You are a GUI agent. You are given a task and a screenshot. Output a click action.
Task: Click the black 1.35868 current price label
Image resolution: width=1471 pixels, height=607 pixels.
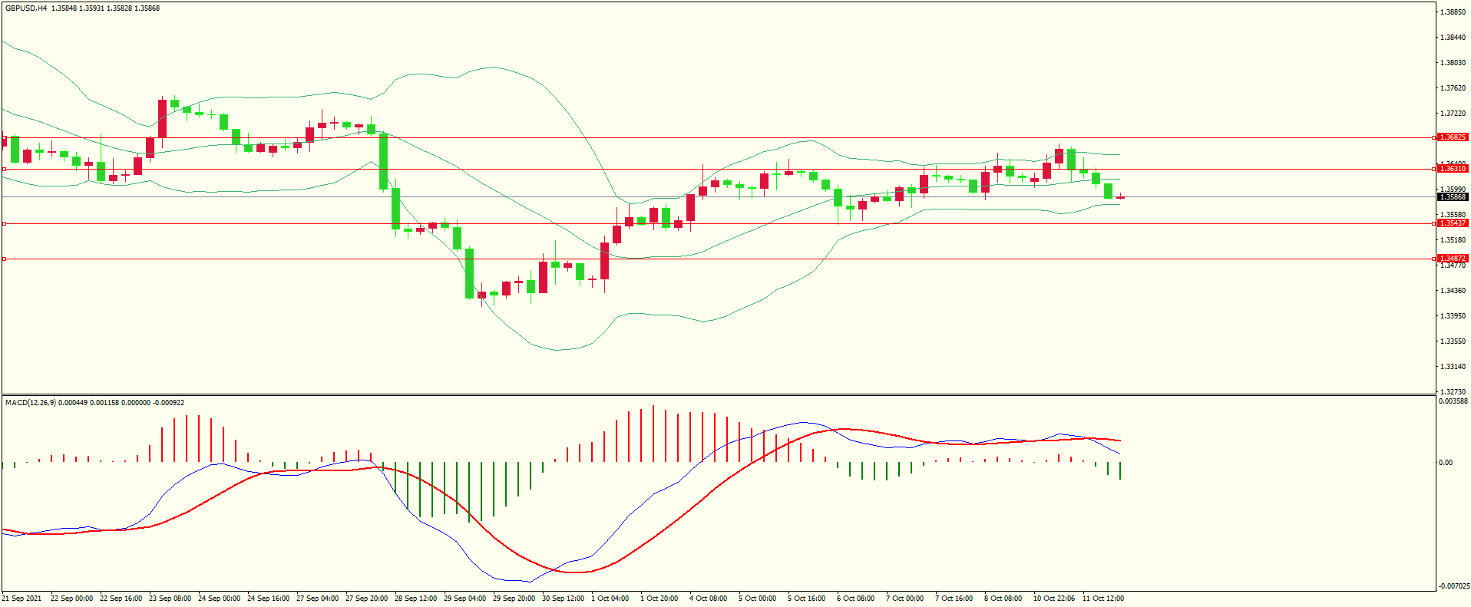pyautogui.click(x=1452, y=197)
